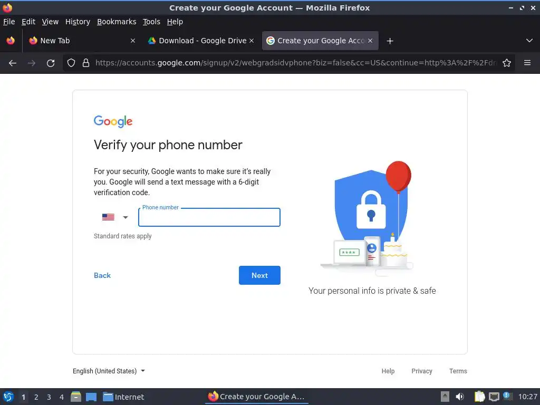540x405 pixels.
Task: Open a new tab with plus button
Action: pyautogui.click(x=390, y=41)
